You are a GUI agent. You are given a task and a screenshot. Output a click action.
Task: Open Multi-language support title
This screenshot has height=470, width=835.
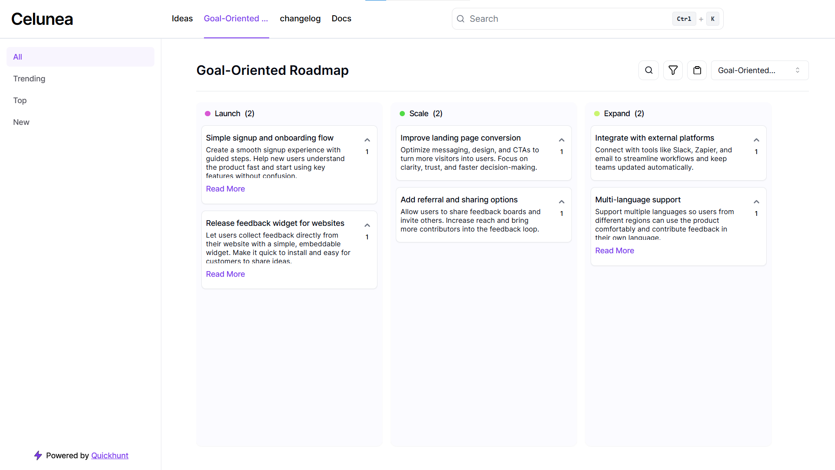click(x=638, y=200)
